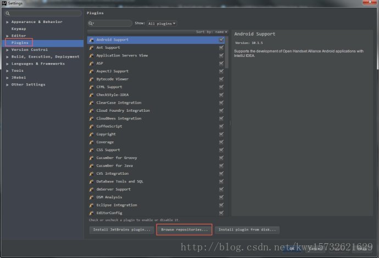This screenshot has width=379, height=258.
Task: Click the Database Tools and SQL icon
Action: 91,182
